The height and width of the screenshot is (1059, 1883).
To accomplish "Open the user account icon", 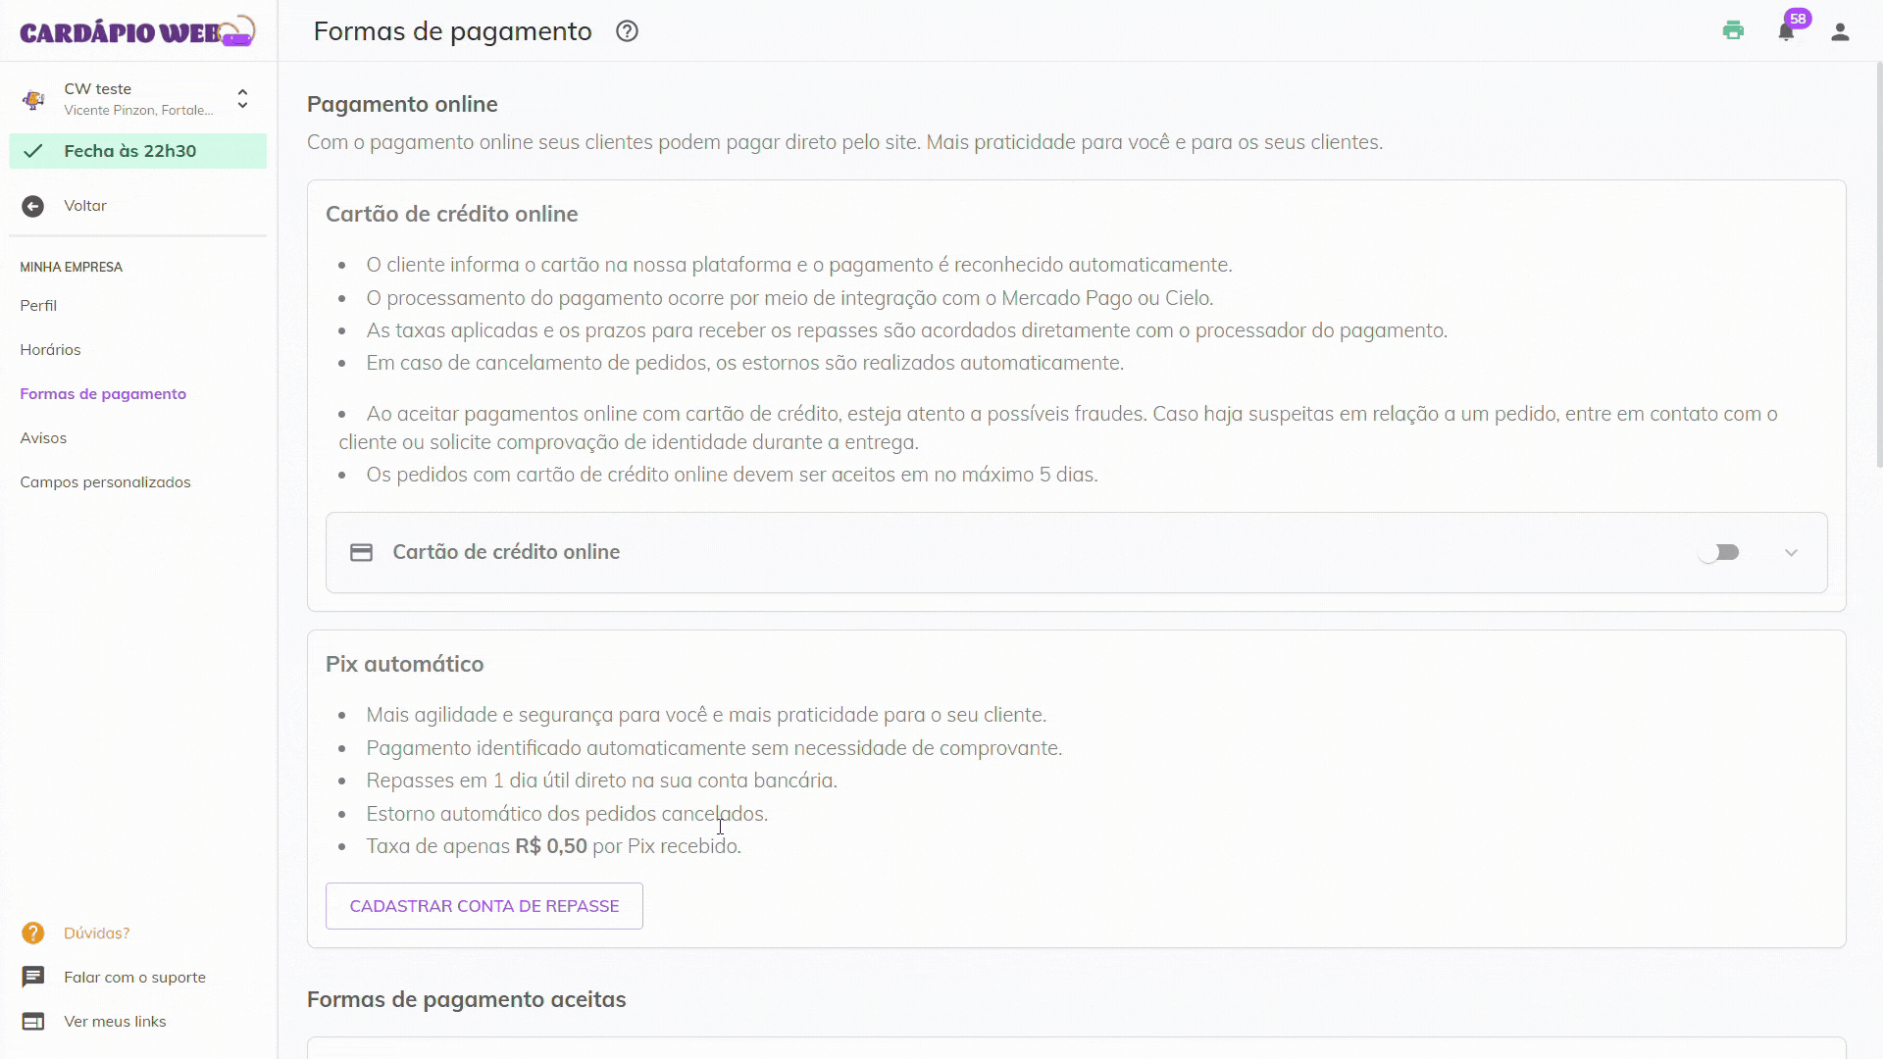I will point(1840,32).
